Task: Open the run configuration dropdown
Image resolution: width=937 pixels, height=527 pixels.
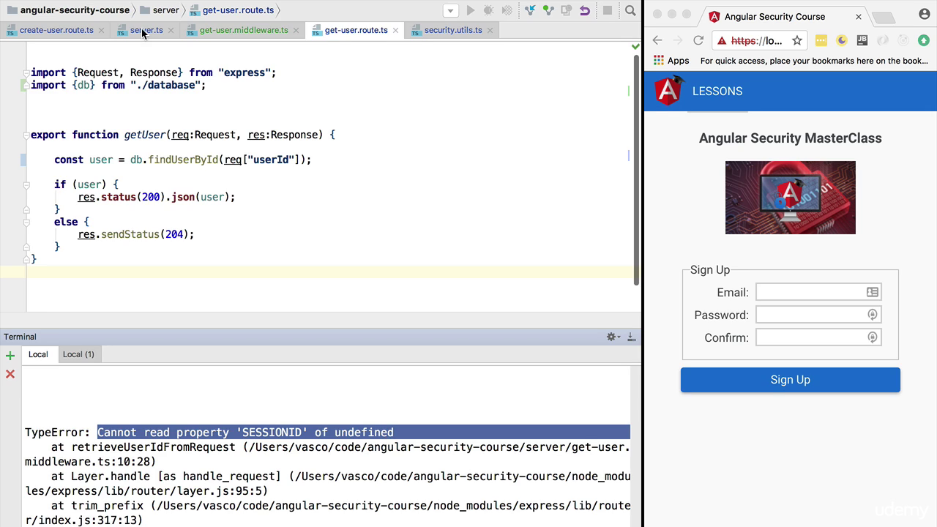Action: pos(451,10)
